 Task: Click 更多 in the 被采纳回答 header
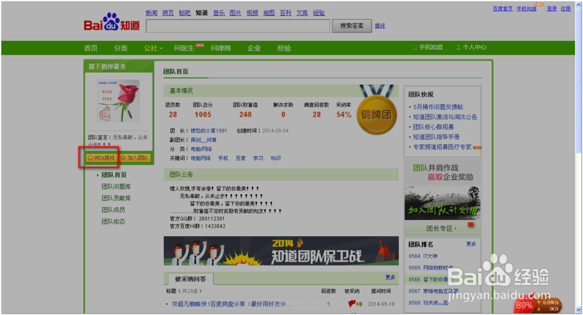[390, 277]
